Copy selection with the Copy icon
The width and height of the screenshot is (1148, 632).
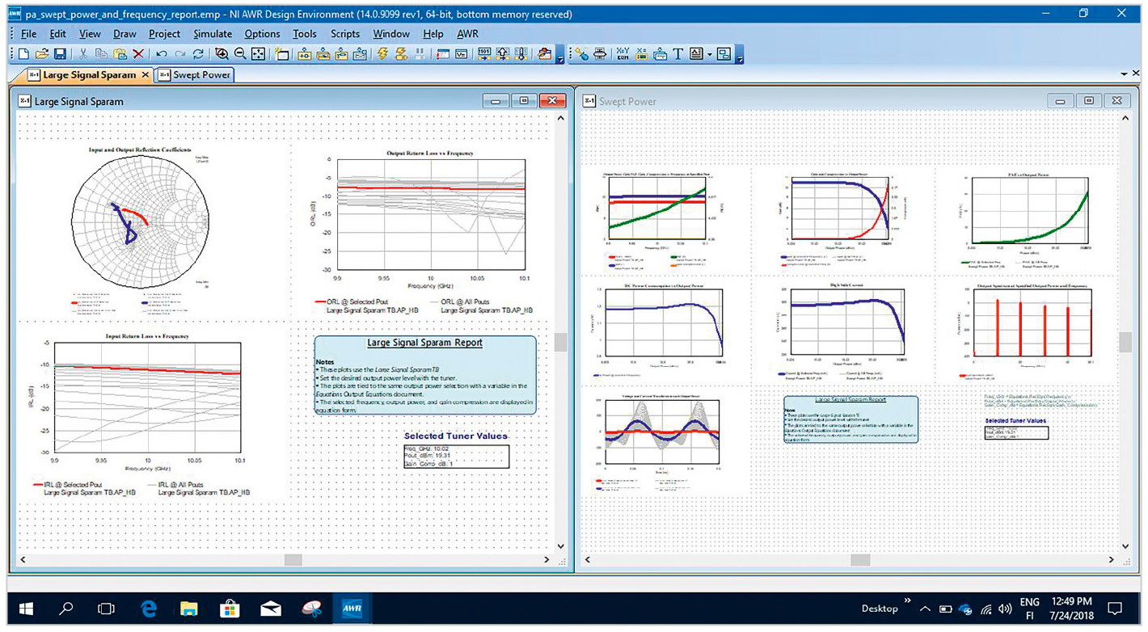102,54
